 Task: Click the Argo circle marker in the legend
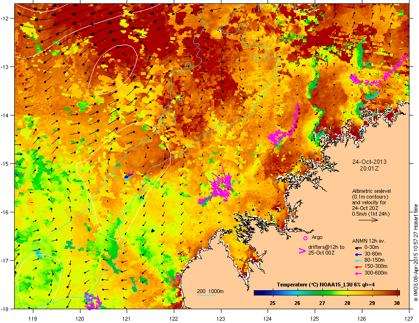tap(305, 238)
